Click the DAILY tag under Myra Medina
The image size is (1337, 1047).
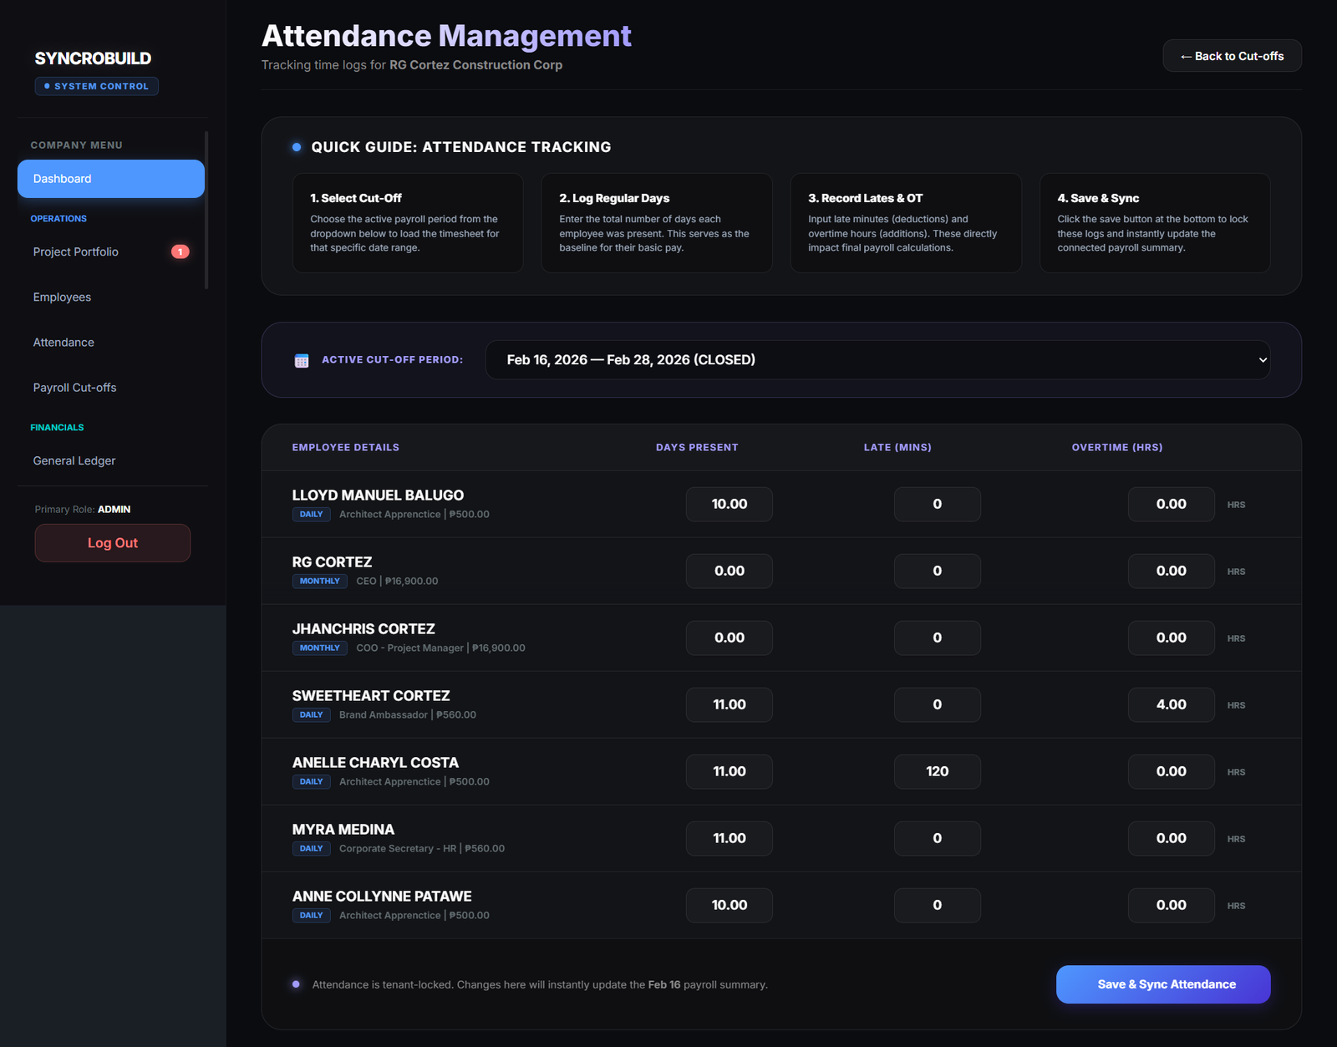pos(312,849)
